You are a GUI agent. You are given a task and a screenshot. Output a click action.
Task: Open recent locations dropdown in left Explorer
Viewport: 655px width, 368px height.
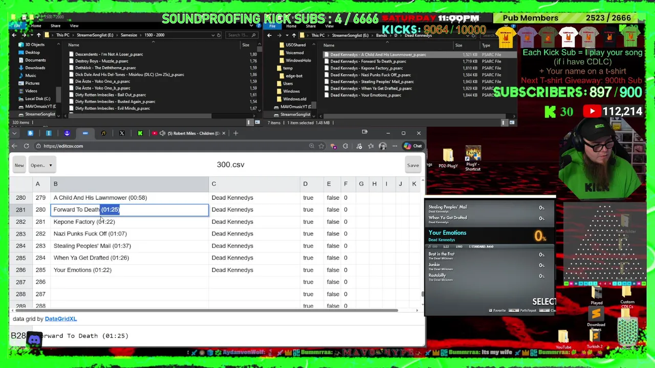click(31, 35)
